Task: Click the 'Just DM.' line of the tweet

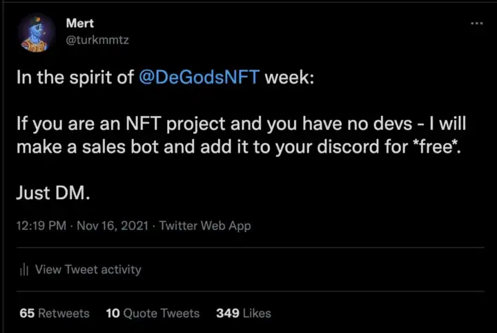Action: click(x=53, y=193)
